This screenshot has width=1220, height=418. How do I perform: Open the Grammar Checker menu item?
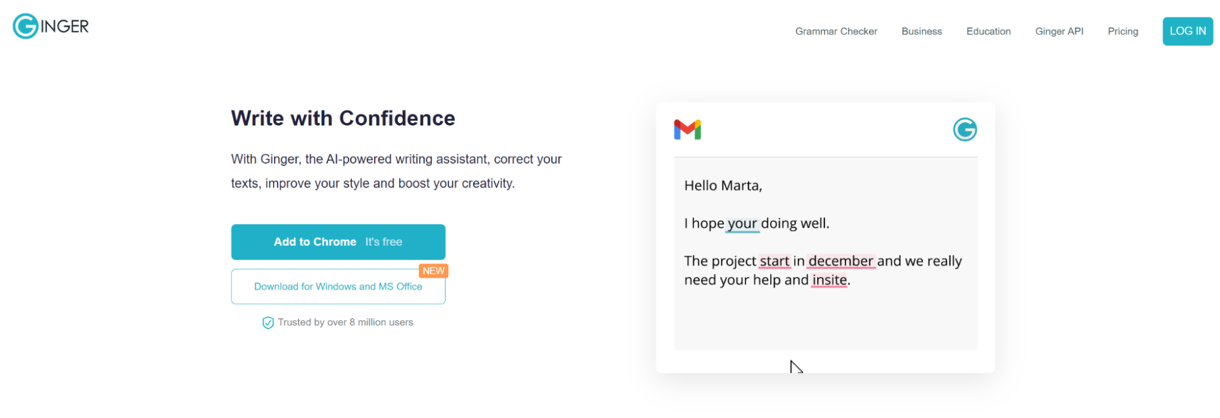(x=836, y=31)
